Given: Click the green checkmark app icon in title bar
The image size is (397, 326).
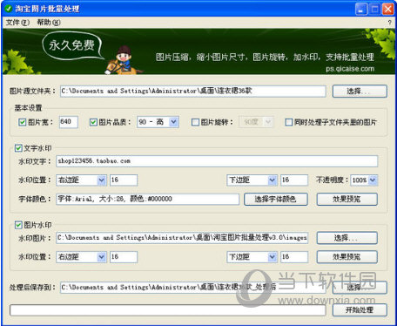Looking at the screenshot, I should [8, 9].
